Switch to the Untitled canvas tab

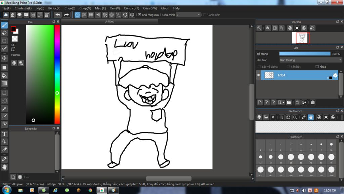[x=110, y=21]
